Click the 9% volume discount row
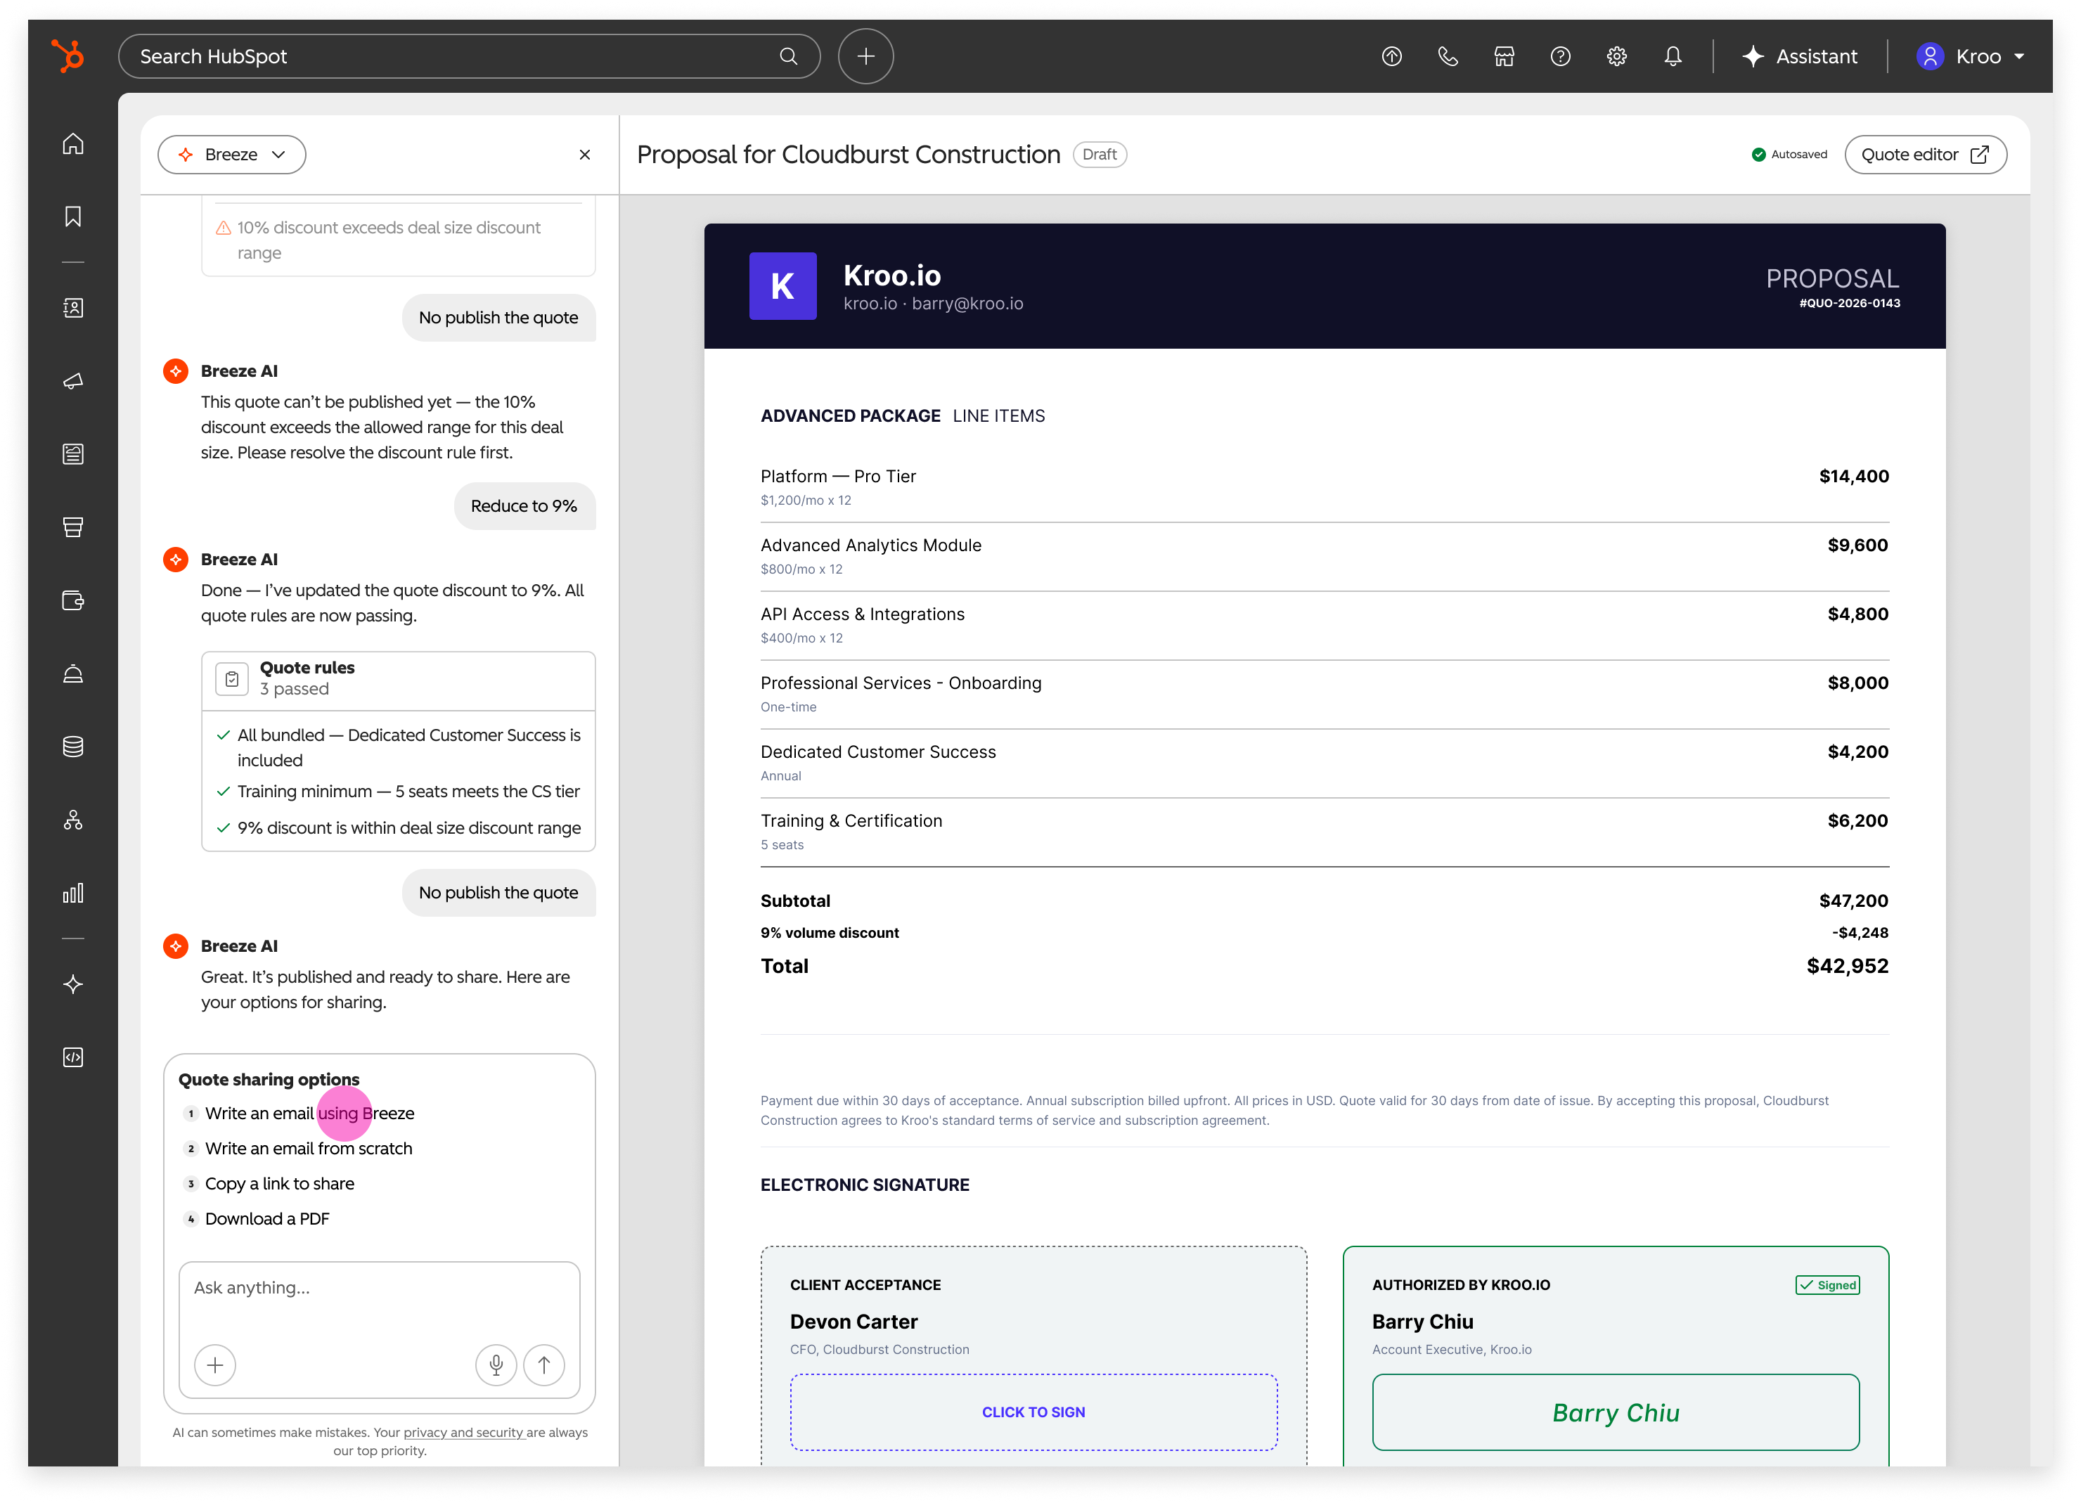 click(1324, 933)
